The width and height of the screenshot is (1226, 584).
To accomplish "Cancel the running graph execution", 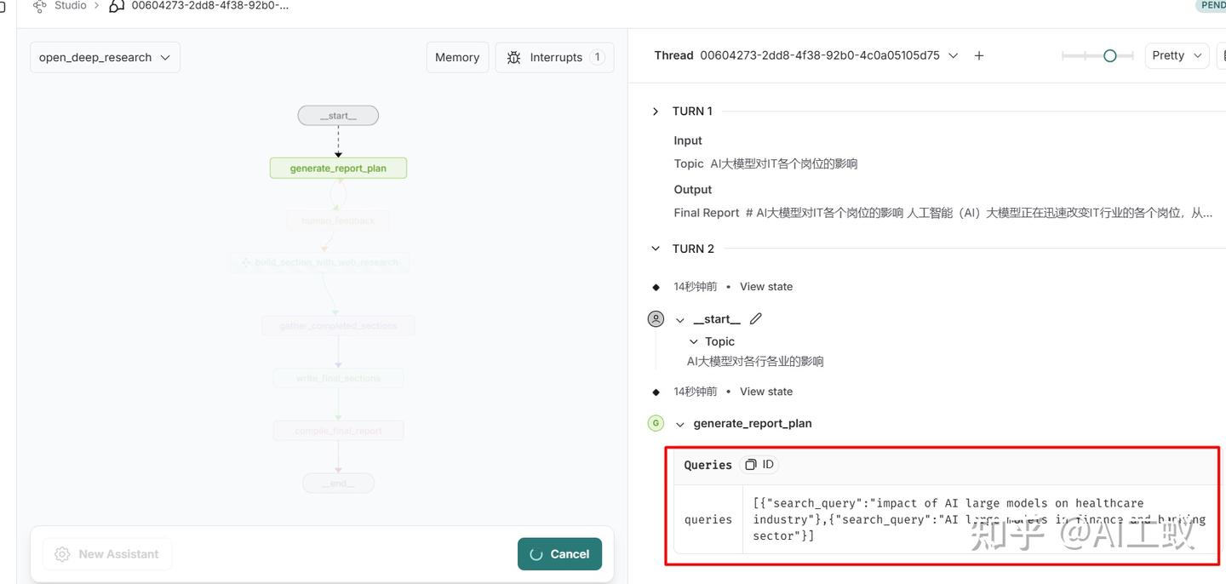I will pos(559,554).
